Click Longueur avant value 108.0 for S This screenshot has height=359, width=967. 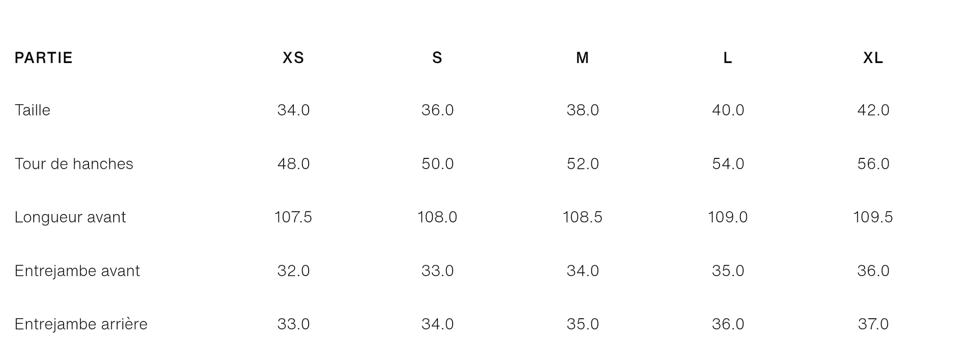click(x=437, y=217)
